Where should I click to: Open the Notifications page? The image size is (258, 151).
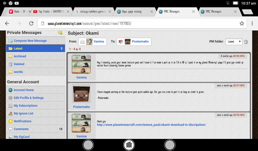(x=22, y=121)
